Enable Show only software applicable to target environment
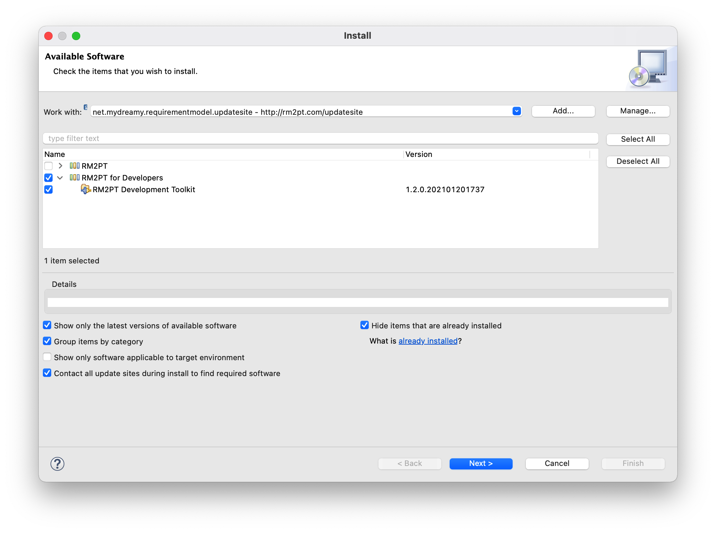Image resolution: width=716 pixels, height=533 pixels. [x=47, y=357]
